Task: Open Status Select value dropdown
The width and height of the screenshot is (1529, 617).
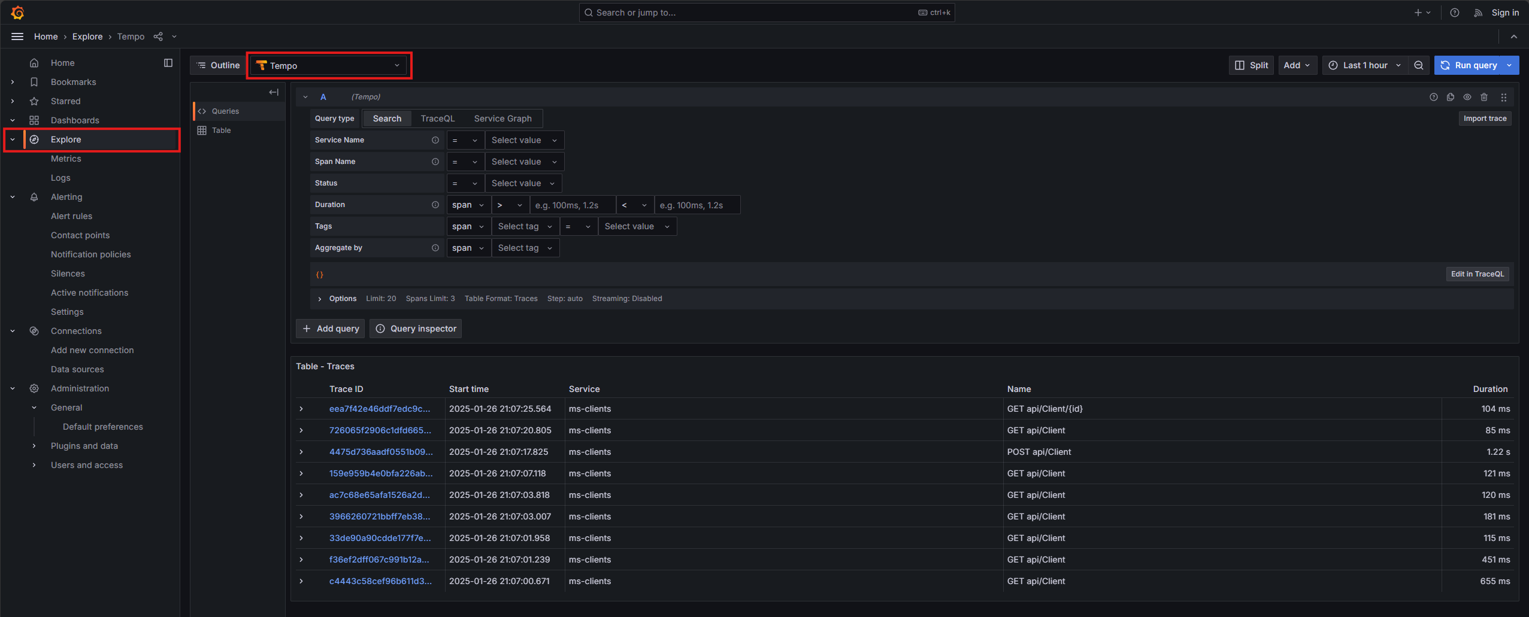Action: [523, 183]
